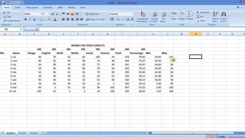This screenshot has height=138, width=245.
Task: Open Cell Styles gallery
Action: click(x=163, y=17)
